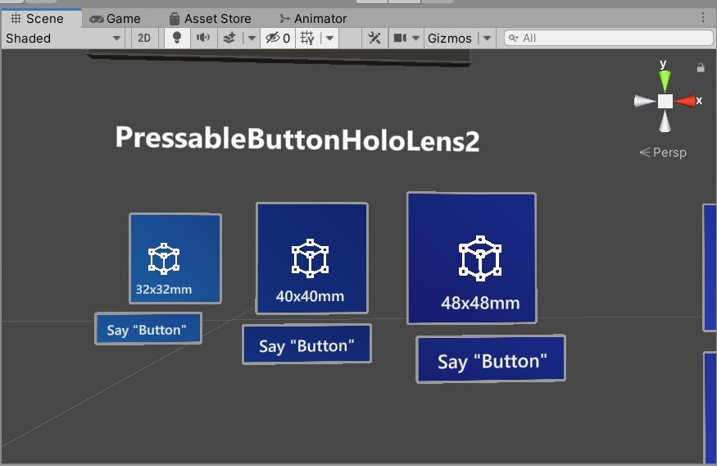Viewport: 717px width, 466px height.
Task: Select the 48x48mm pressable button
Action: (471, 258)
